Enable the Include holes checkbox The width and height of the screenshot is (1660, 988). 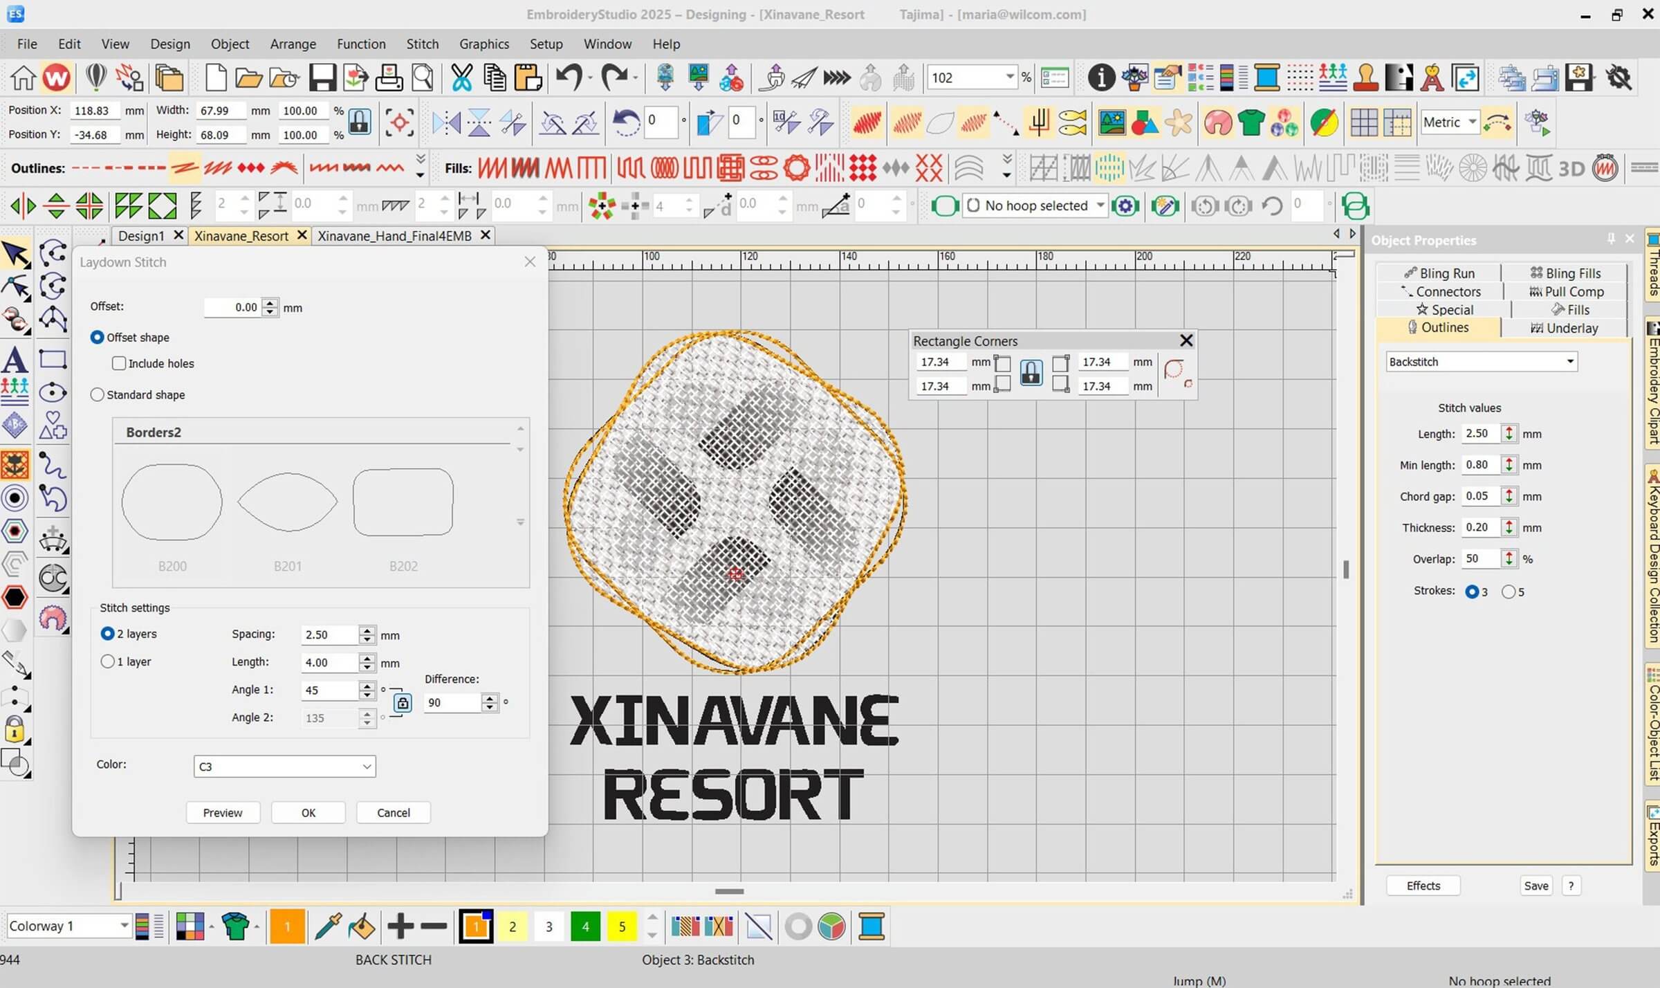click(x=119, y=363)
